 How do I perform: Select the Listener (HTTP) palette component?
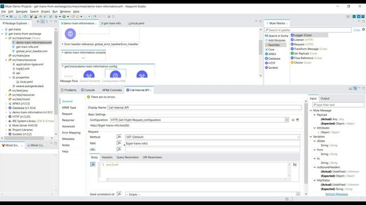click(x=302, y=40)
